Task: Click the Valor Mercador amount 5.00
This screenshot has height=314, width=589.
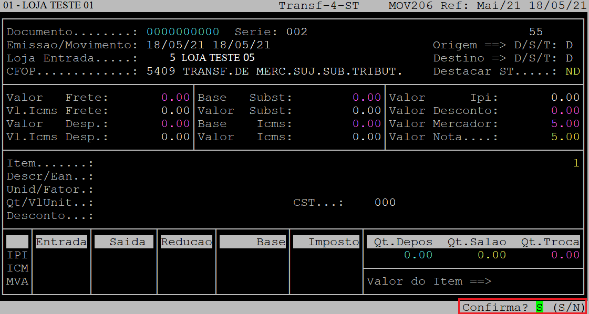Action: click(565, 124)
